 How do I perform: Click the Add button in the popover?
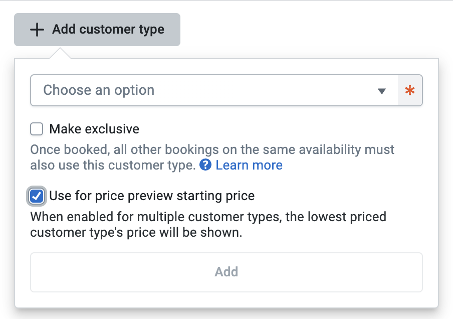click(226, 272)
